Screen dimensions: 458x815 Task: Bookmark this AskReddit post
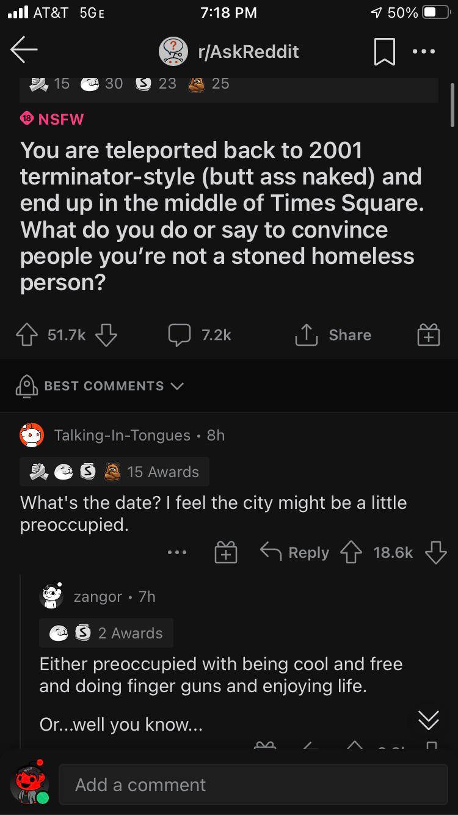click(x=385, y=52)
